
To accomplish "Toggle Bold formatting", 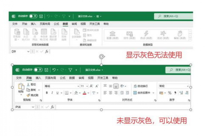I will [x=47, y=93].
